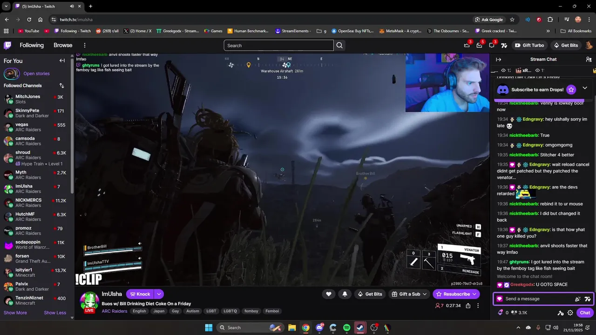The width and height of the screenshot is (596, 335).
Task: Open the Gift a Sub dropdown
Action: click(409, 294)
